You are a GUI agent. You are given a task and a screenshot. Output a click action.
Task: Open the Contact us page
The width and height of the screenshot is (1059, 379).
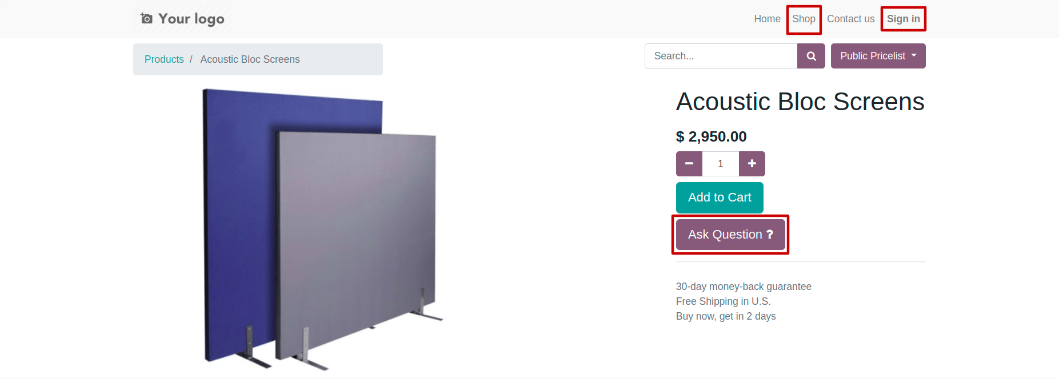coord(850,19)
